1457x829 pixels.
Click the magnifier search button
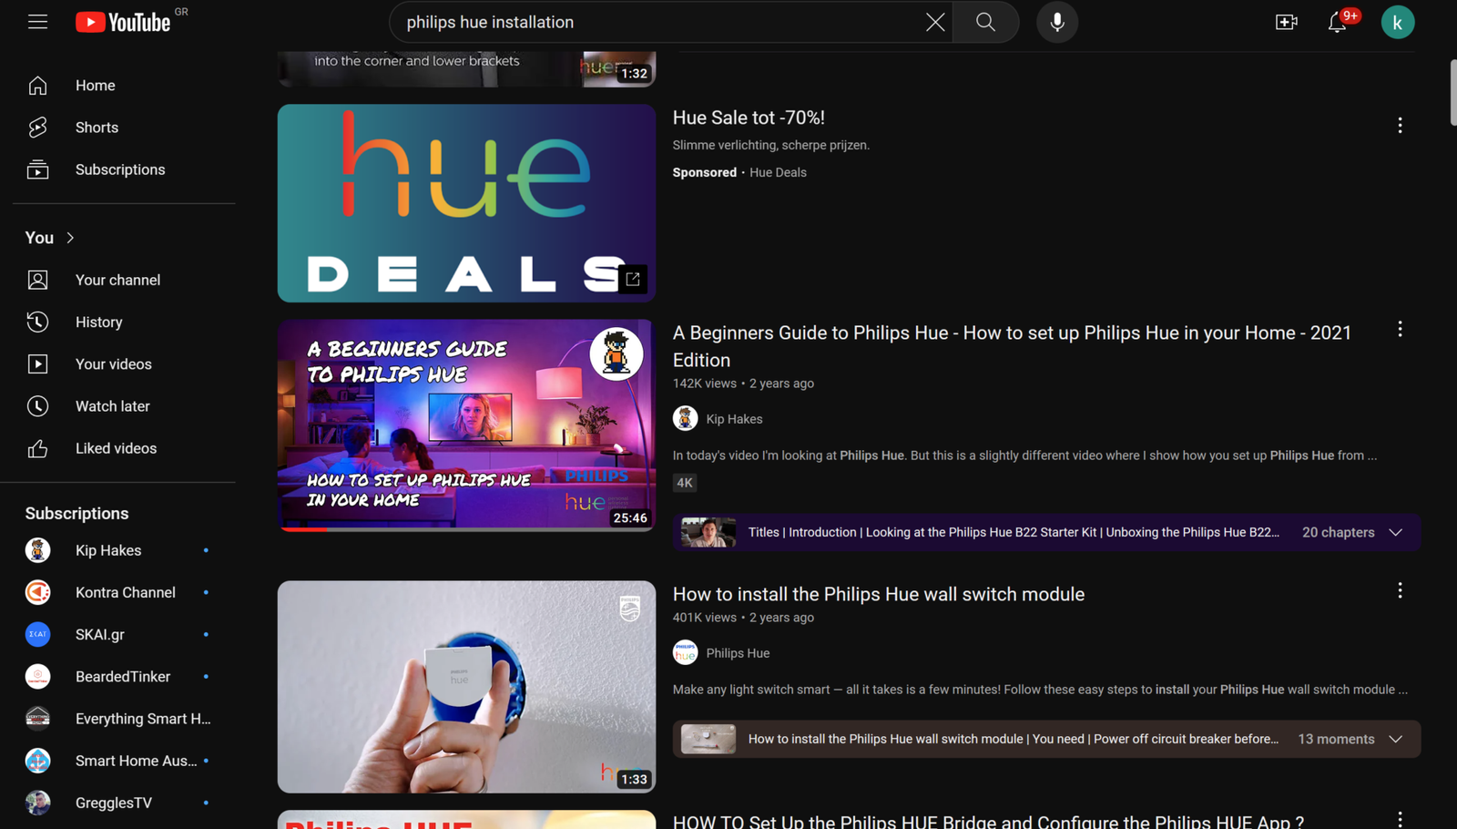tap(985, 22)
